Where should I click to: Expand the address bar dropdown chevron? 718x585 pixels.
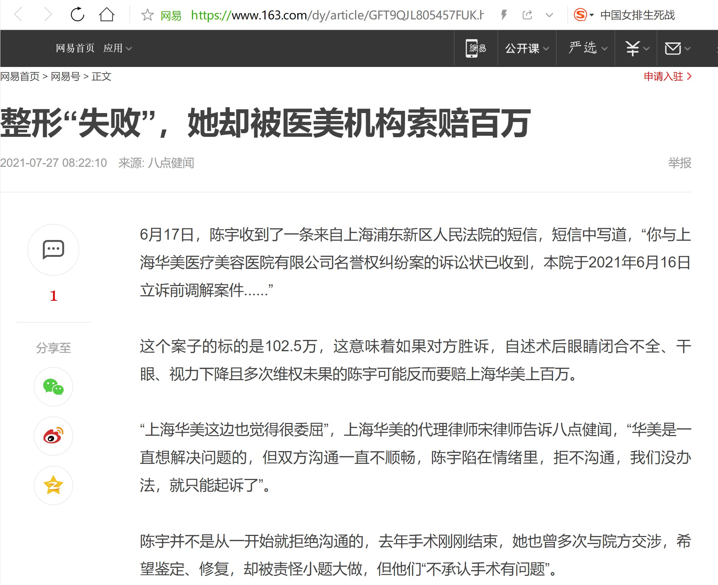pyautogui.click(x=549, y=15)
